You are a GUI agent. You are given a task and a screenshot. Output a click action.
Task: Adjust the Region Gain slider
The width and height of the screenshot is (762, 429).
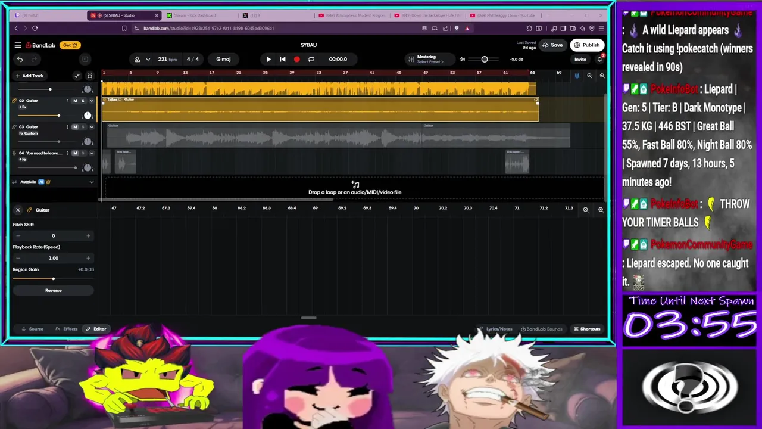53,279
